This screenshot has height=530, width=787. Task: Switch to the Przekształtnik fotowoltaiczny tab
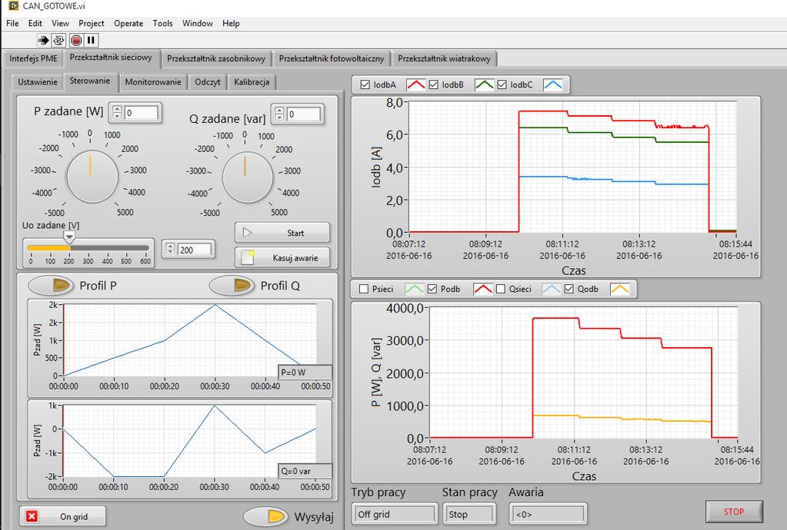click(x=332, y=58)
